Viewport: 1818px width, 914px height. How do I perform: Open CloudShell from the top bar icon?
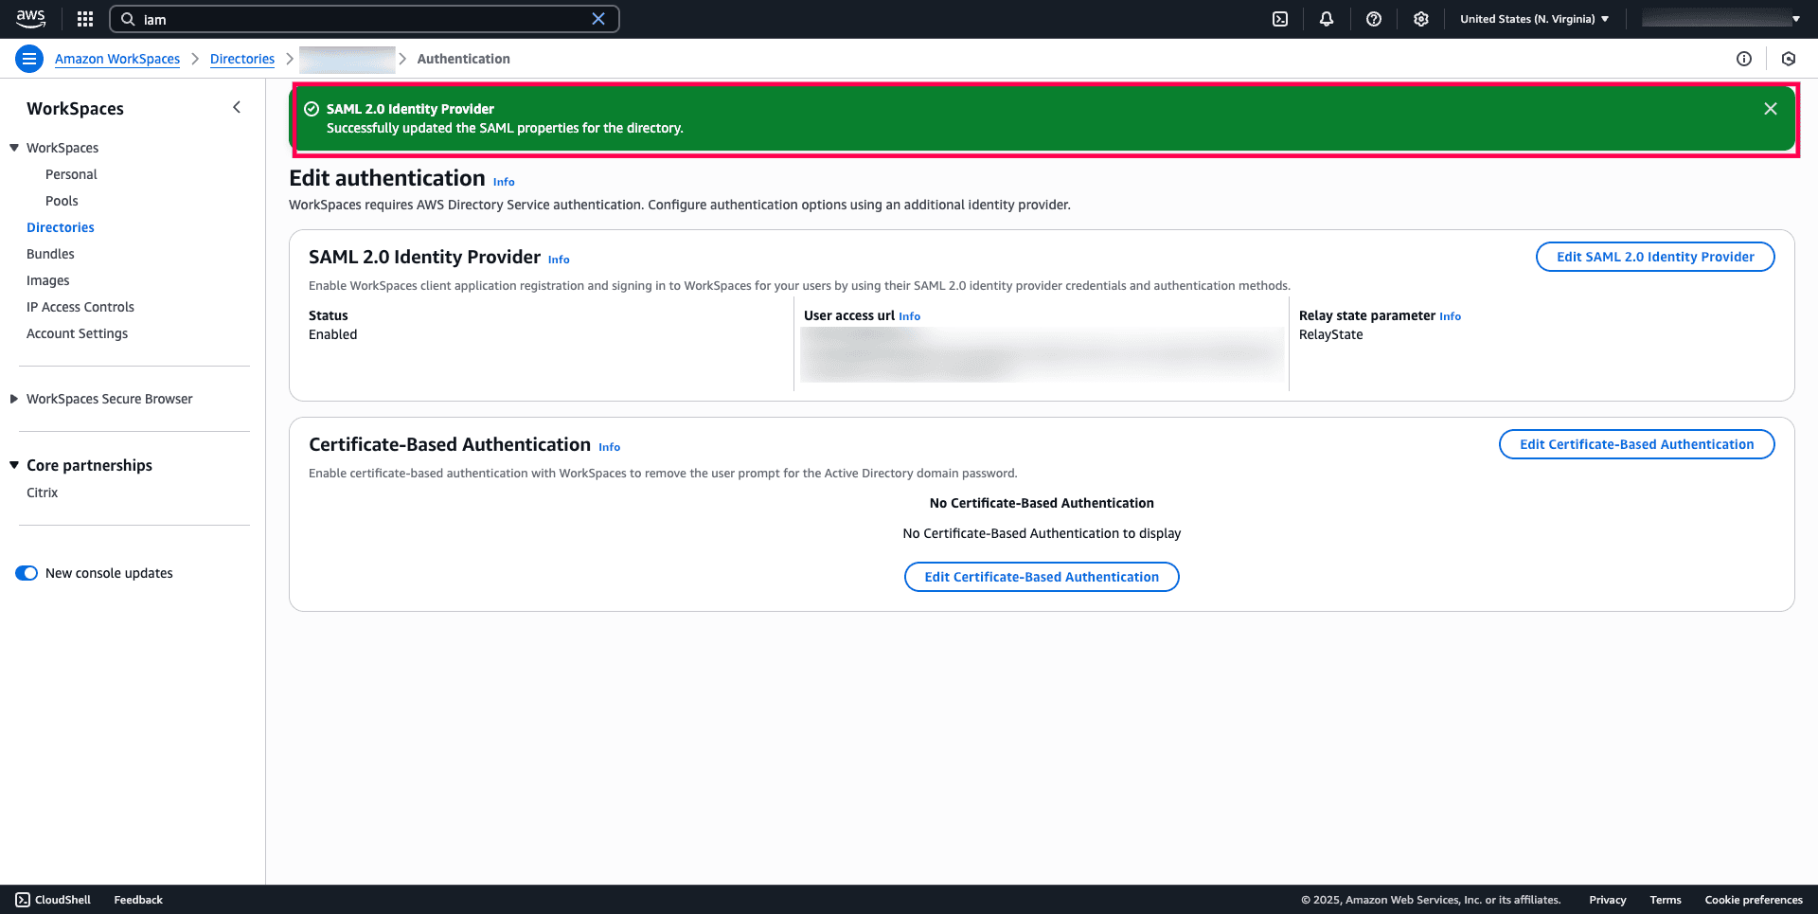(x=1280, y=19)
